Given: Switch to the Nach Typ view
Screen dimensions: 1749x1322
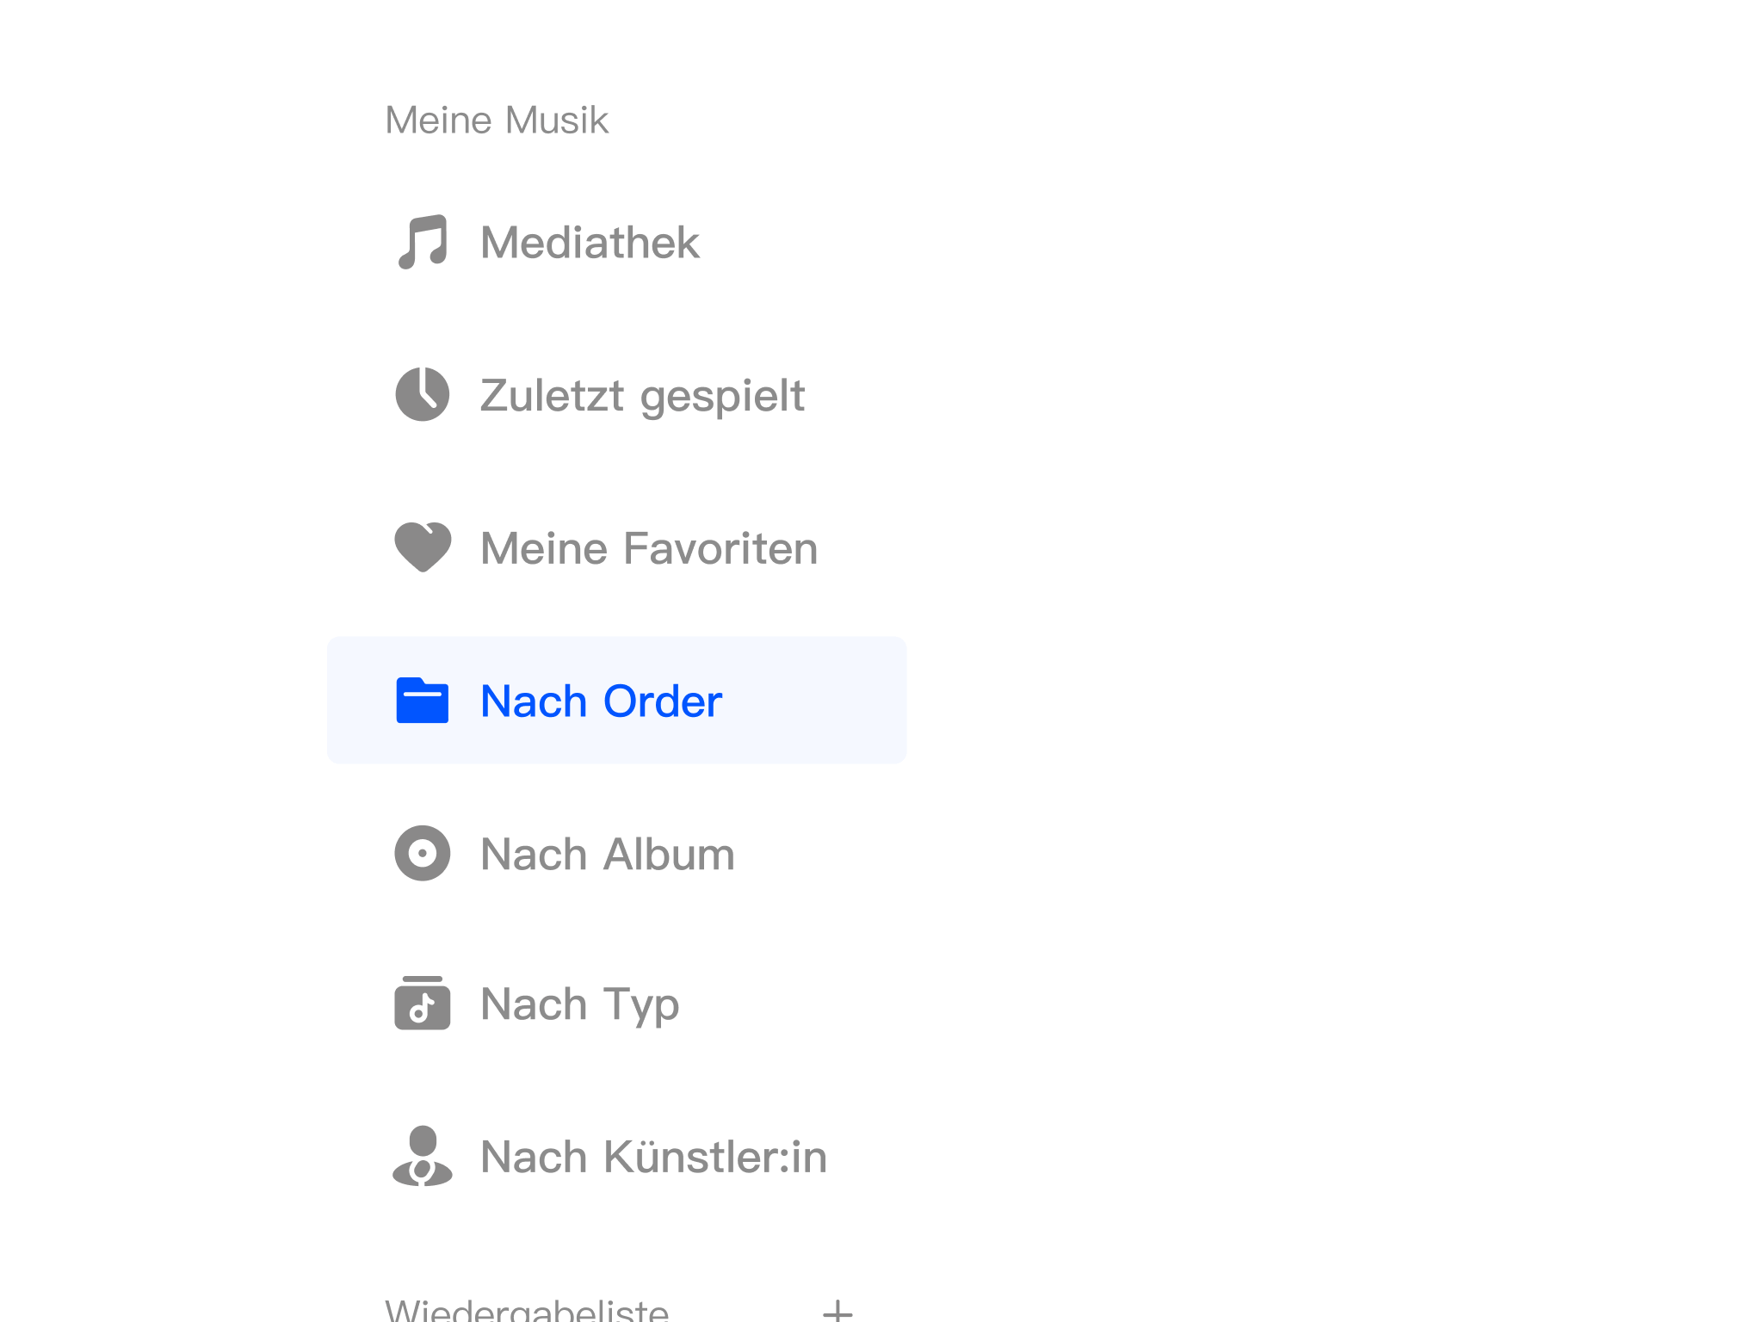Looking at the screenshot, I should point(580,1004).
